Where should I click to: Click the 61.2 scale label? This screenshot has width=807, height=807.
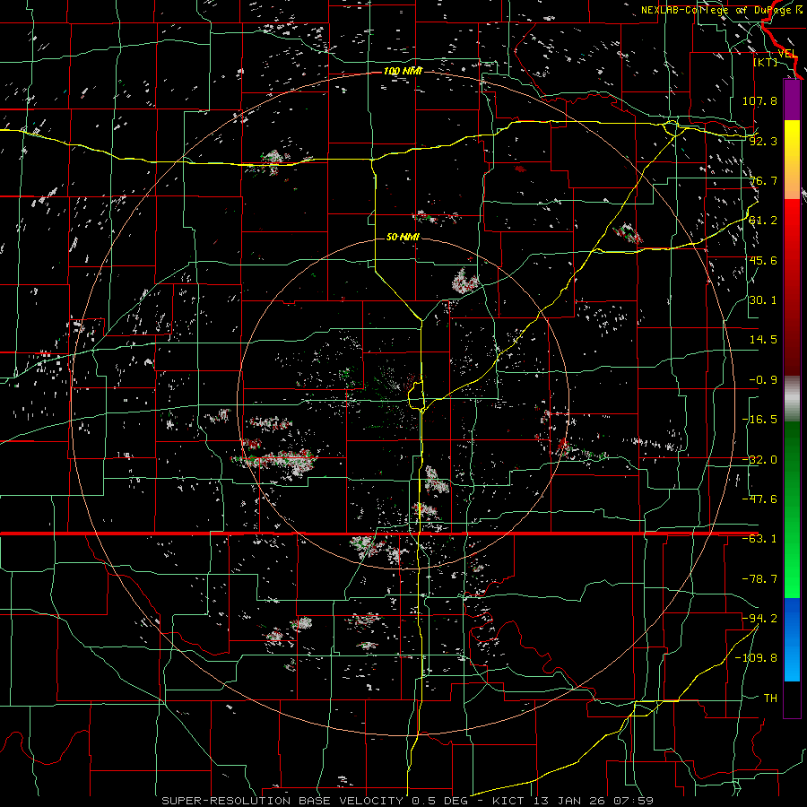click(x=763, y=221)
